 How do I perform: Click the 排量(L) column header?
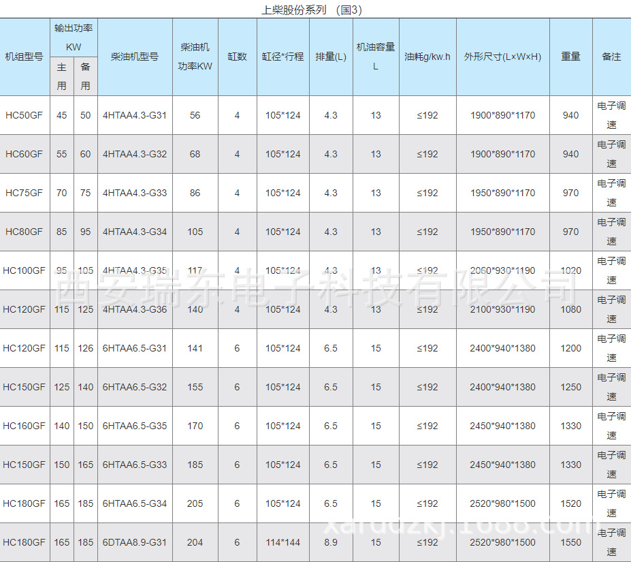click(x=331, y=57)
